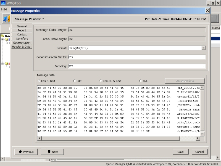Viewport: 221px width, 166px height.
Task: Click message data scroll left arrow
Action: click(x=40, y=138)
